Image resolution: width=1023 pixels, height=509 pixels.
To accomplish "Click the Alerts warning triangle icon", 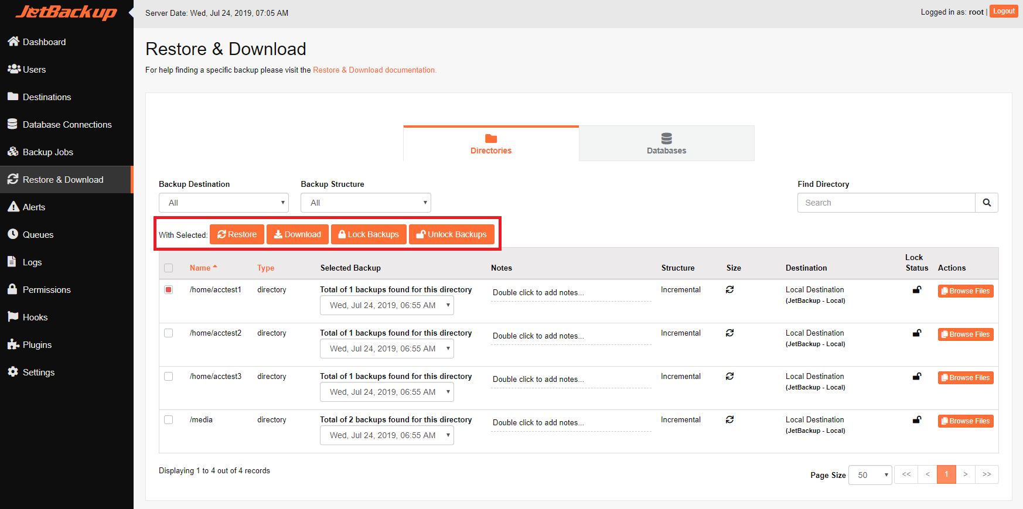I will pos(13,207).
